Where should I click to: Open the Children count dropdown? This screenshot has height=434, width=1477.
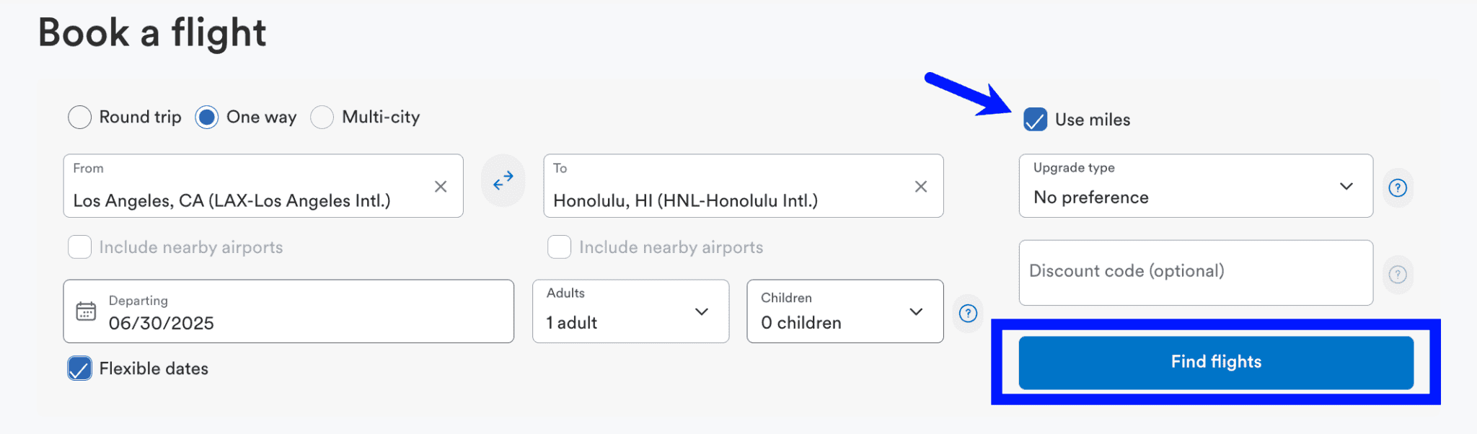point(845,311)
